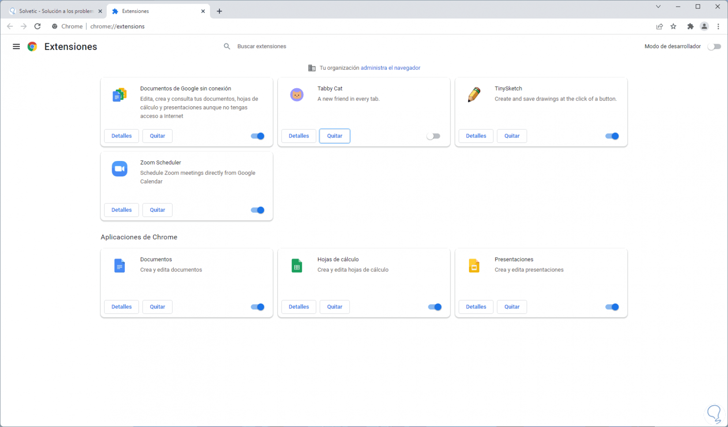Screen dimensions: 728x427
Task: Open Detalles for Zoom Scheduler
Action: [x=121, y=210]
